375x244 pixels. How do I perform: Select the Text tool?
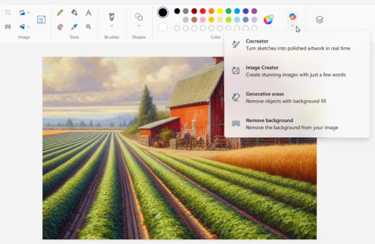click(x=88, y=12)
